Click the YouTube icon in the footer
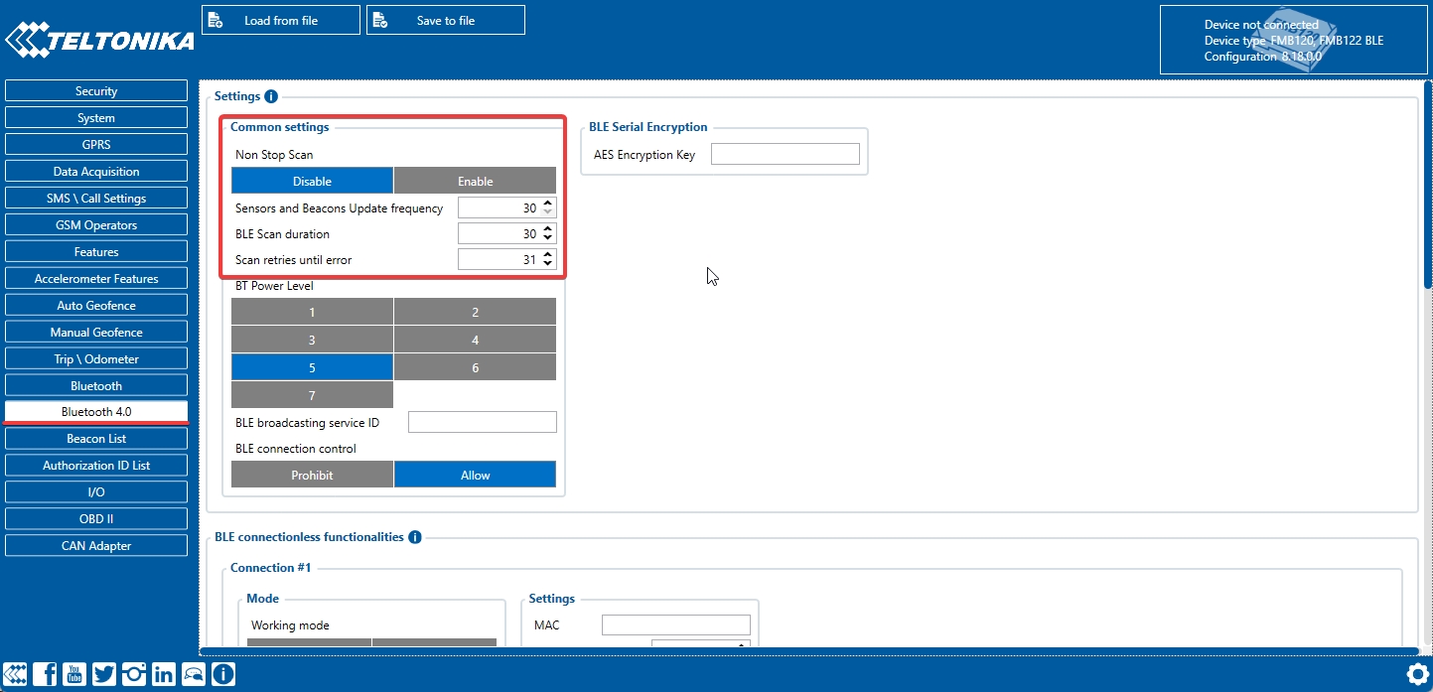Screen dimensions: 1433x692 pos(74,674)
